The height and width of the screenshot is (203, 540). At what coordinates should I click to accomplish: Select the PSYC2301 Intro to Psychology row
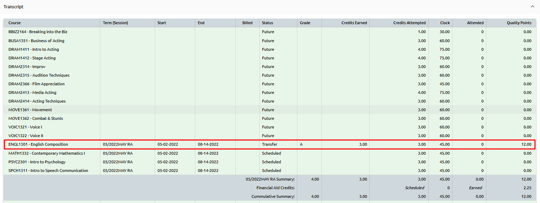37,162
